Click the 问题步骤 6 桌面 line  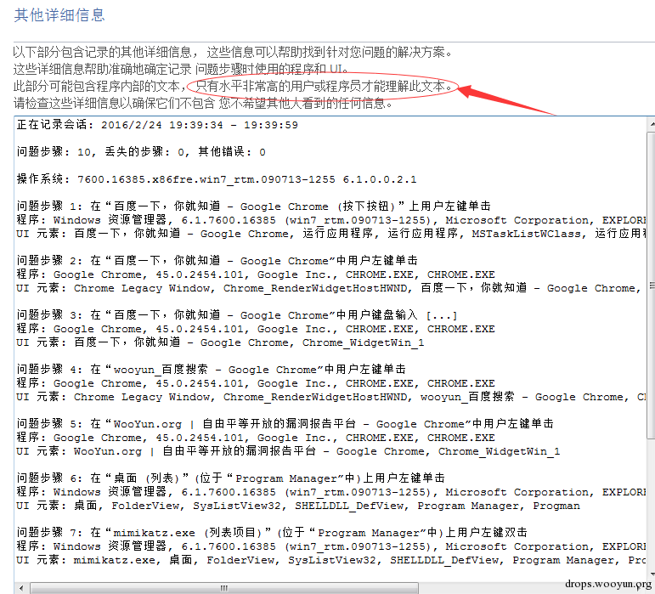point(230,478)
